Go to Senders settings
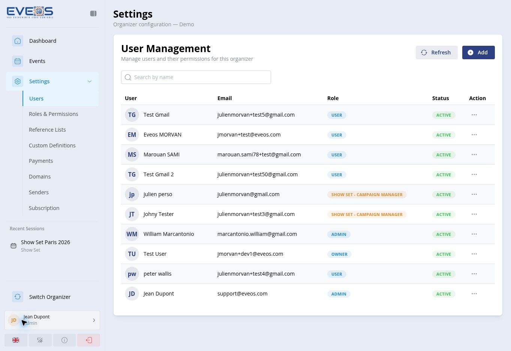The image size is (511, 351). click(x=39, y=192)
